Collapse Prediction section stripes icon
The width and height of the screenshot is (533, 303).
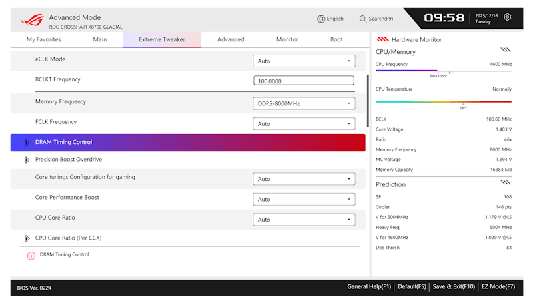(x=506, y=182)
